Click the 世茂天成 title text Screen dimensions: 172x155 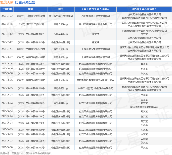coord(7,2)
